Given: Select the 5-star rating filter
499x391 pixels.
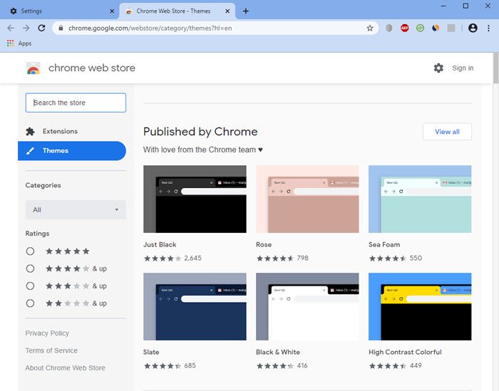Looking at the screenshot, I should pyautogui.click(x=30, y=251).
